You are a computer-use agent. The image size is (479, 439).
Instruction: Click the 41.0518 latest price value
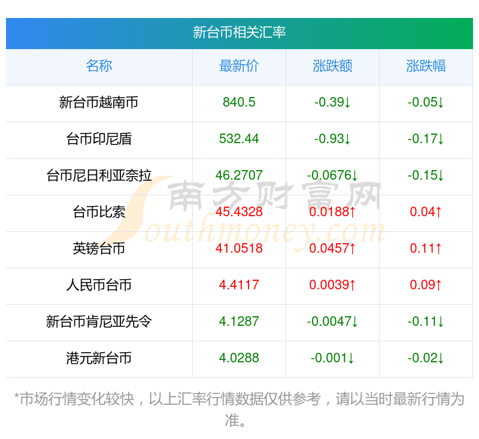239,249
